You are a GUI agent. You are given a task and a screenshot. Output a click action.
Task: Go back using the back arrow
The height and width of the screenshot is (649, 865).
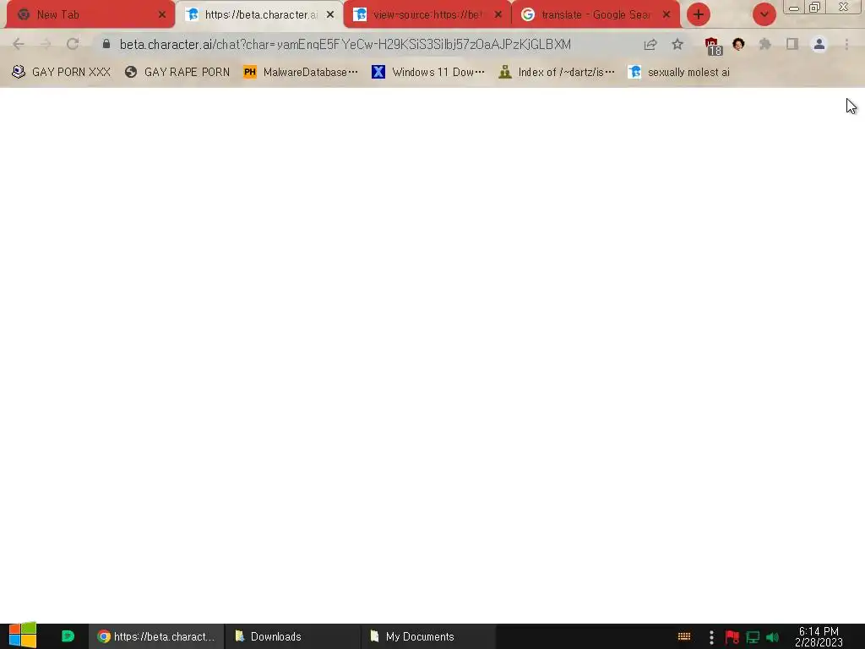19,44
